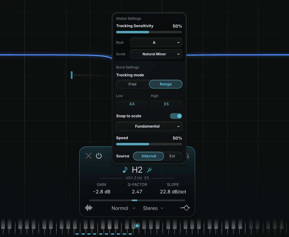Click the Tracking Sensitivity 50% value
Screen dimensions: 289x237
click(177, 26)
